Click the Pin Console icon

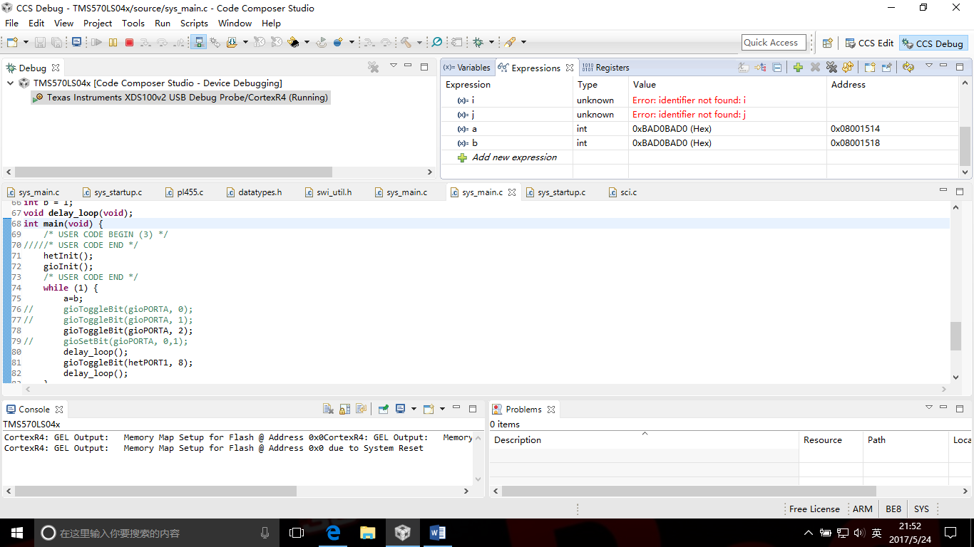click(384, 409)
